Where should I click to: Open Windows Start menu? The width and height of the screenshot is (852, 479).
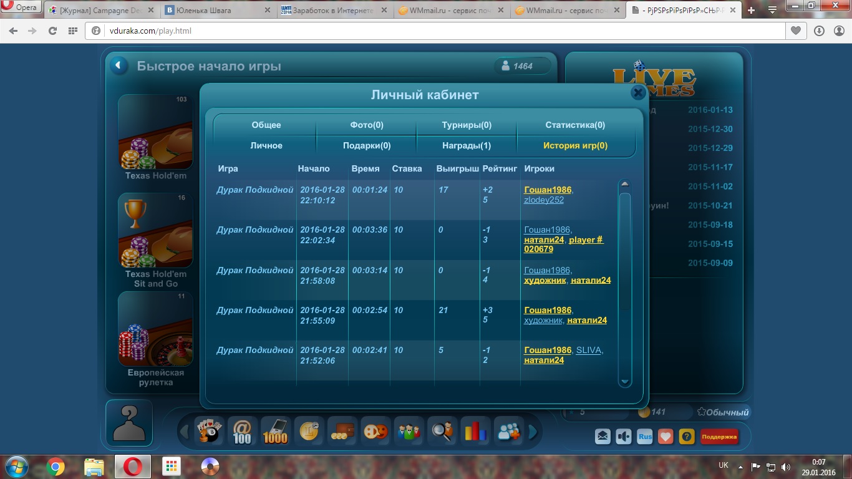tap(17, 467)
